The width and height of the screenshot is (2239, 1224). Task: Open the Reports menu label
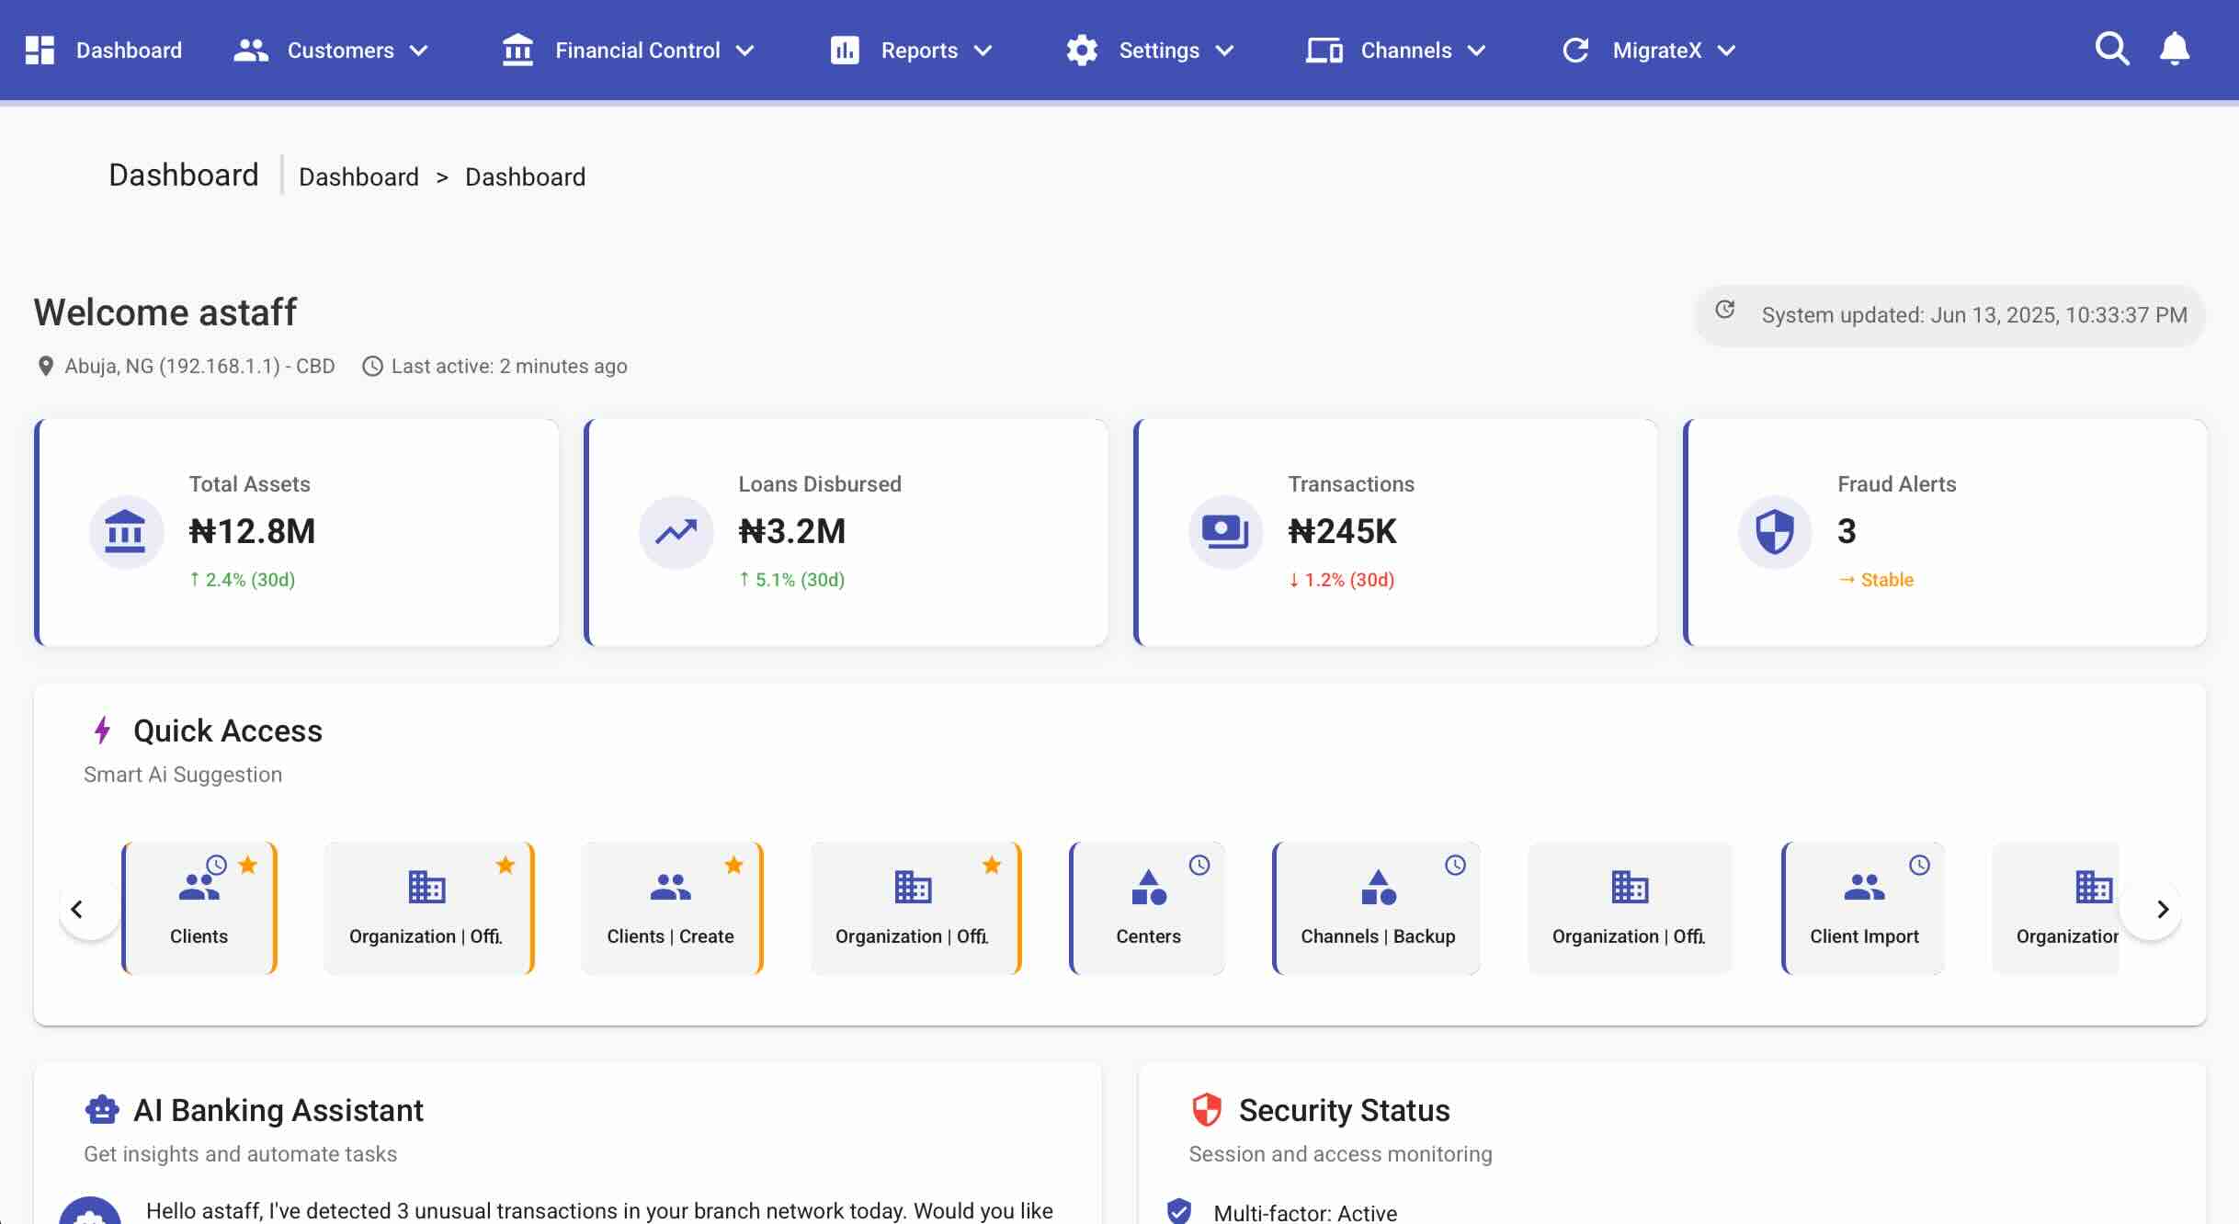919,51
